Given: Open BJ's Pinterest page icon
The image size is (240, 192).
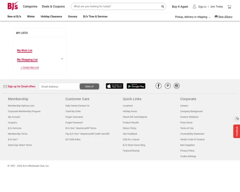Looking at the screenshot, I should [168, 86].
